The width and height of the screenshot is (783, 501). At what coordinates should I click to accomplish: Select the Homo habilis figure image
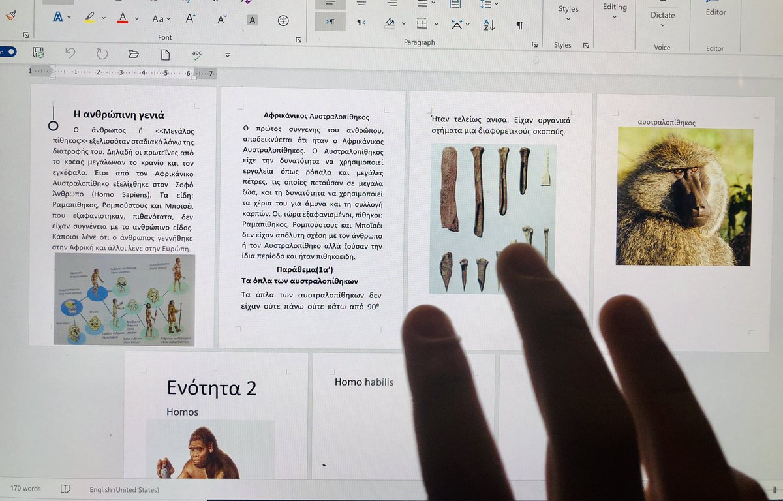pyautogui.click(x=210, y=450)
